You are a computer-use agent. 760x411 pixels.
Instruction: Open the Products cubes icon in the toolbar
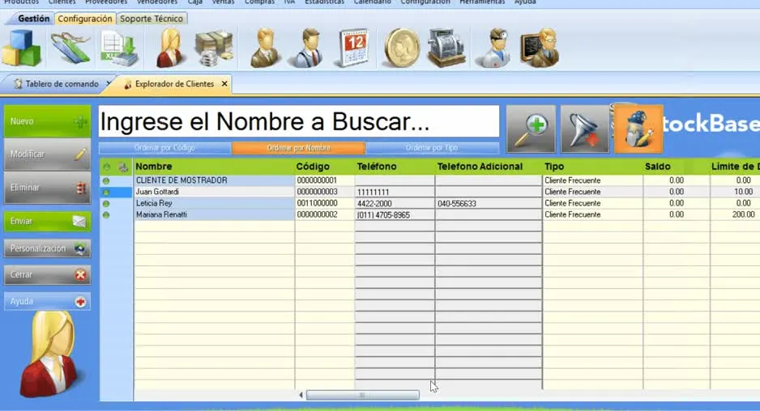(22, 48)
